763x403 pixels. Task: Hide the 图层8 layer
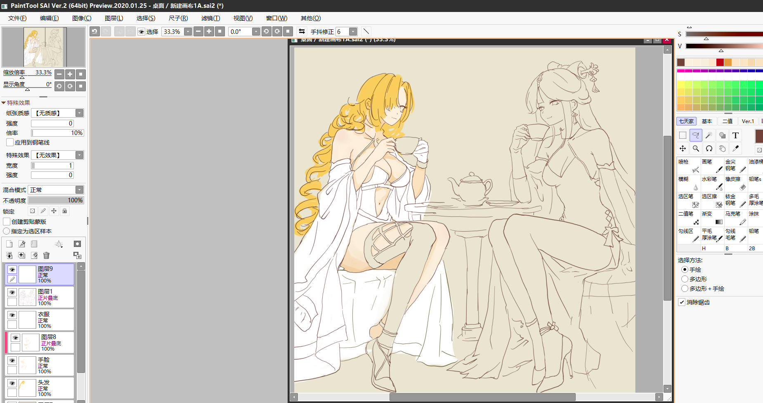(16, 338)
